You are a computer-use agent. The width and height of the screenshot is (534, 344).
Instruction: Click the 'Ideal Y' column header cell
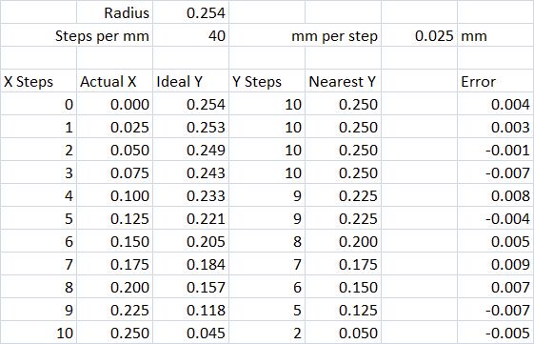[191, 81]
